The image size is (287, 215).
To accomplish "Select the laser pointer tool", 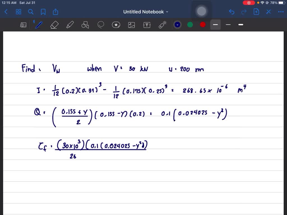I will [x=162, y=25].
